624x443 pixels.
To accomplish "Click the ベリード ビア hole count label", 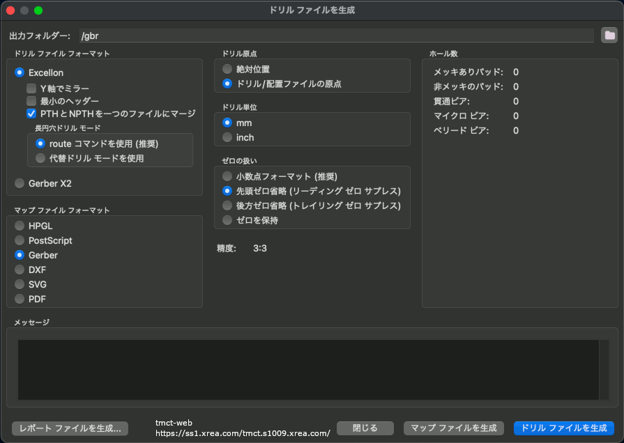I will (461, 130).
